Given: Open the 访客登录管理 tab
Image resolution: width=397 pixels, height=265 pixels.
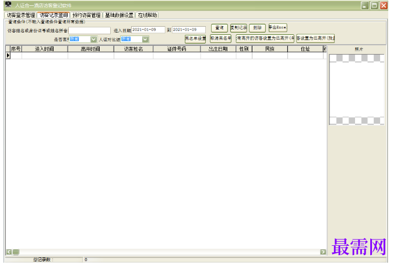Looking at the screenshot, I should pyautogui.click(x=21, y=15).
